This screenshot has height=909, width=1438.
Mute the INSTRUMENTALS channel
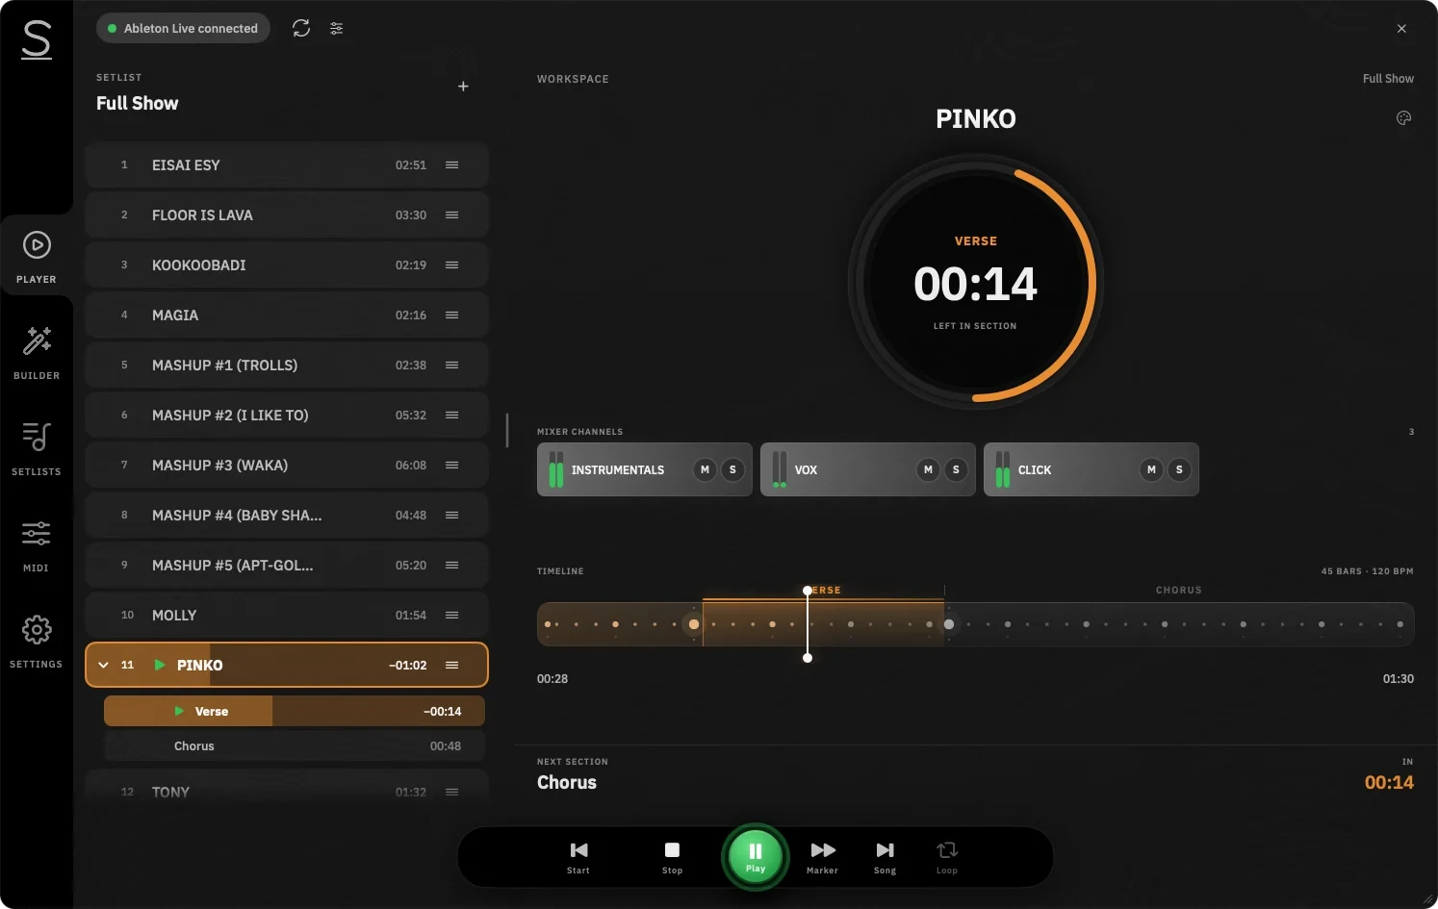705,469
